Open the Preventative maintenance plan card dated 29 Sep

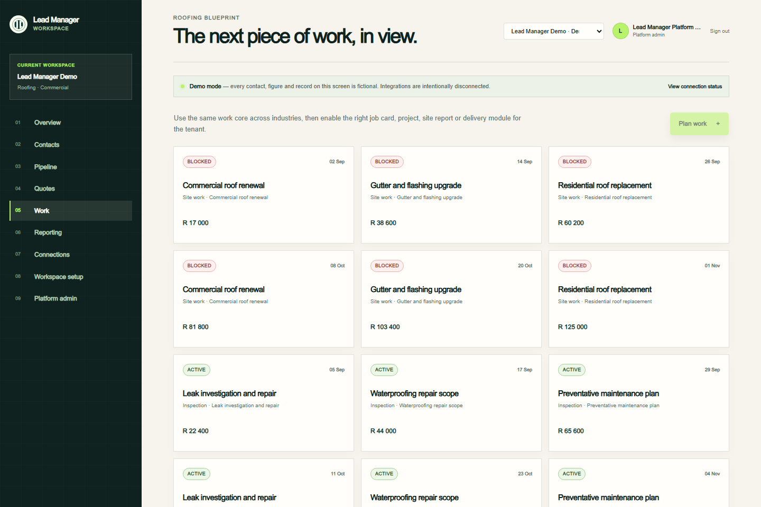pyautogui.click(x=639, y=403)
